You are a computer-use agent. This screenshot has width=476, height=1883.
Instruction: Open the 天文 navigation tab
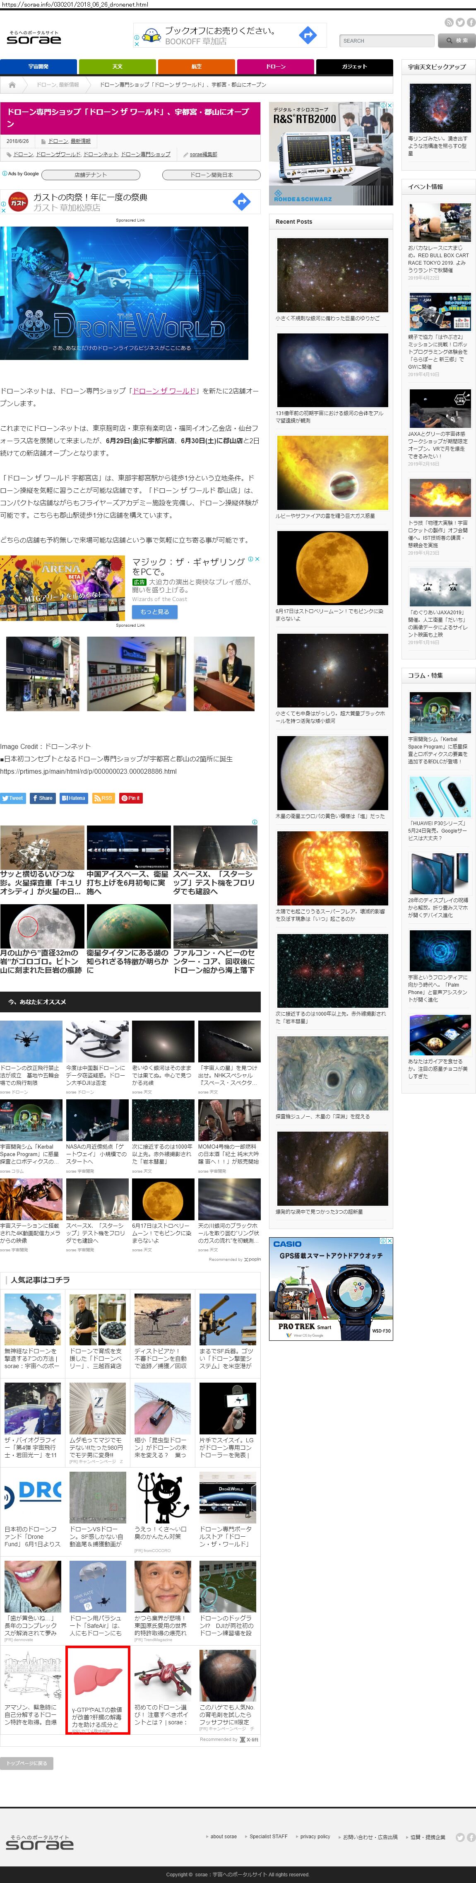click(x=117, y=67)
